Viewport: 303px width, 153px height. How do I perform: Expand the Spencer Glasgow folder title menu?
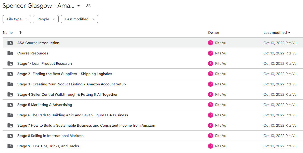click(79, 6)
